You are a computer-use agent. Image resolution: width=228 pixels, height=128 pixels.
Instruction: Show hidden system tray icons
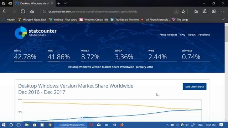[x=167, y=125]
